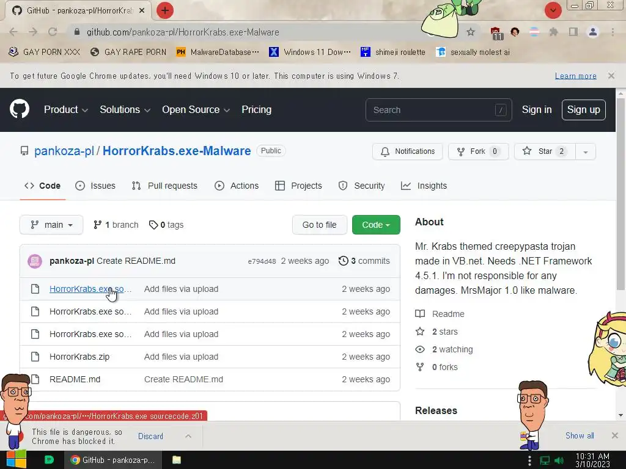The height and width of the screenshot is (469, 626).
Task: Click the Sign up button
Action: 584,110
